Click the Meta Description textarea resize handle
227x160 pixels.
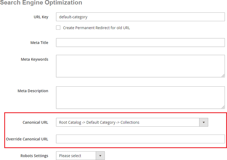pyautogui.click(x=223, y=107)
